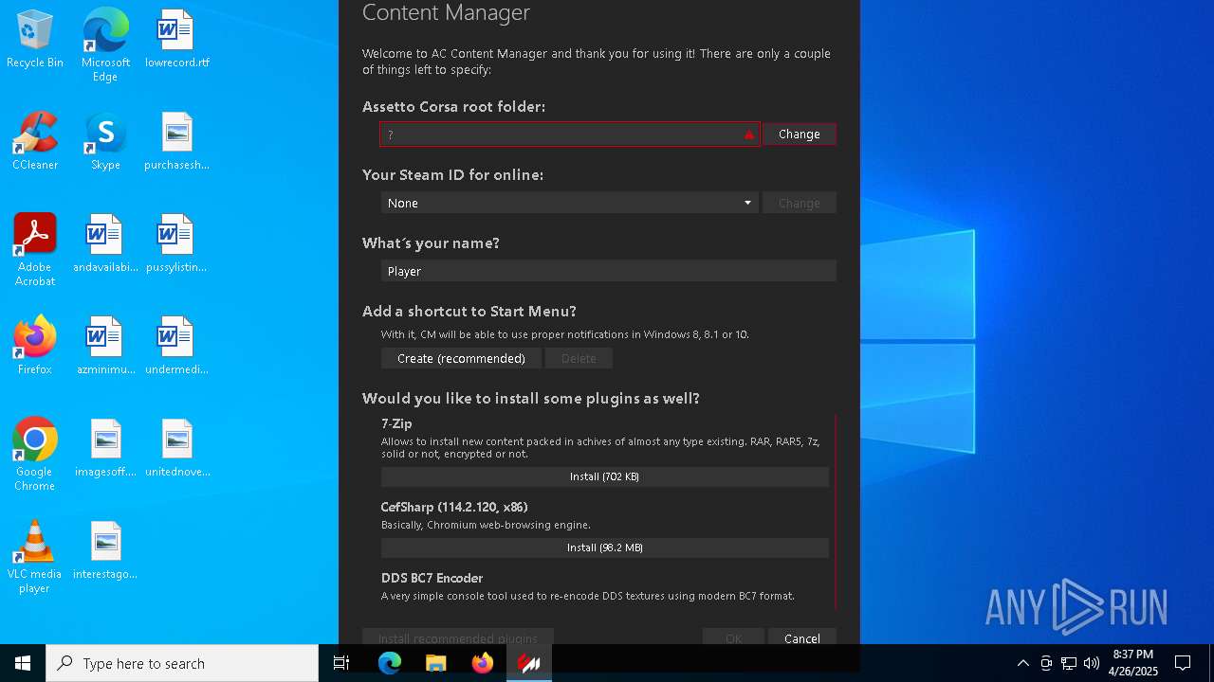Expand the Steam ID dropdown
1214x682 pixels.
tap(747, 203)
